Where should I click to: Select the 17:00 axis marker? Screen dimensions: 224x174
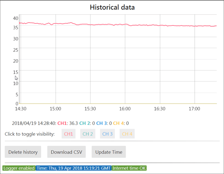194,109
